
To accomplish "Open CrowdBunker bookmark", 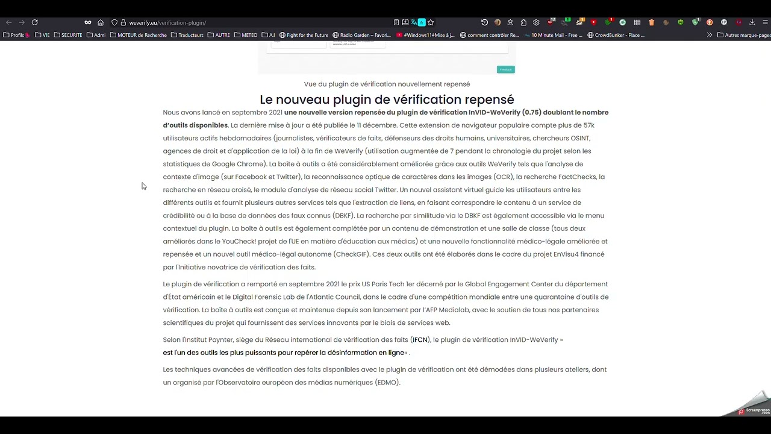I will click(x=616, y=35).
